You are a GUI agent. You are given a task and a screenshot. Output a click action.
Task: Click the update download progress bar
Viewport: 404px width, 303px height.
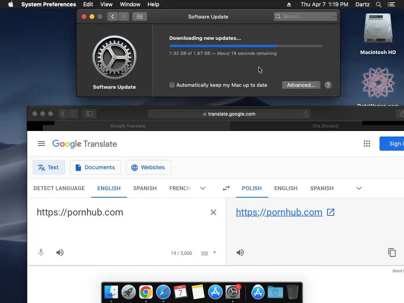(x=246, y=46)
